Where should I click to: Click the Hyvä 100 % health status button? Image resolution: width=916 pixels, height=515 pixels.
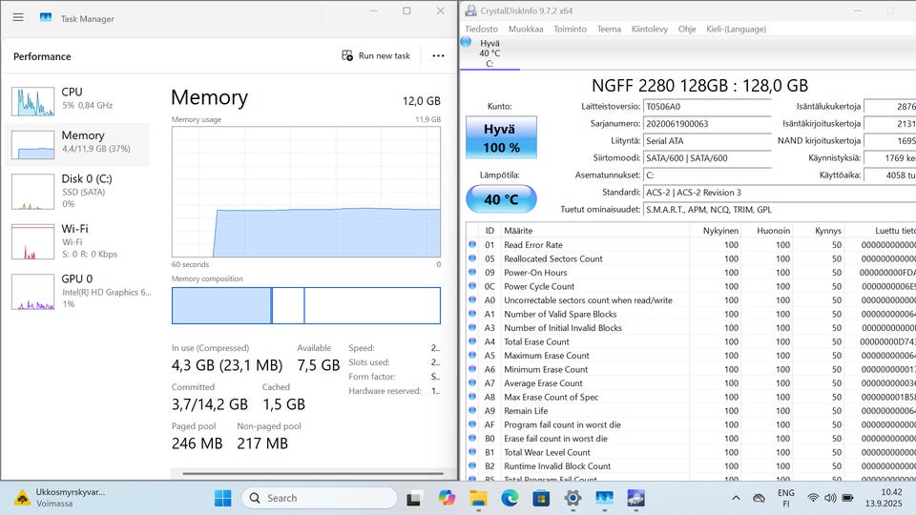pos(501,137)
